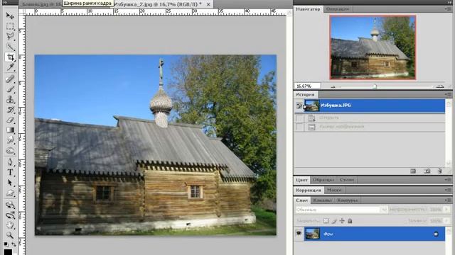The height and width of the screenshot is (255, 455).
Task: Set history brush source on Размер изображения state
Action: (299, 127)
